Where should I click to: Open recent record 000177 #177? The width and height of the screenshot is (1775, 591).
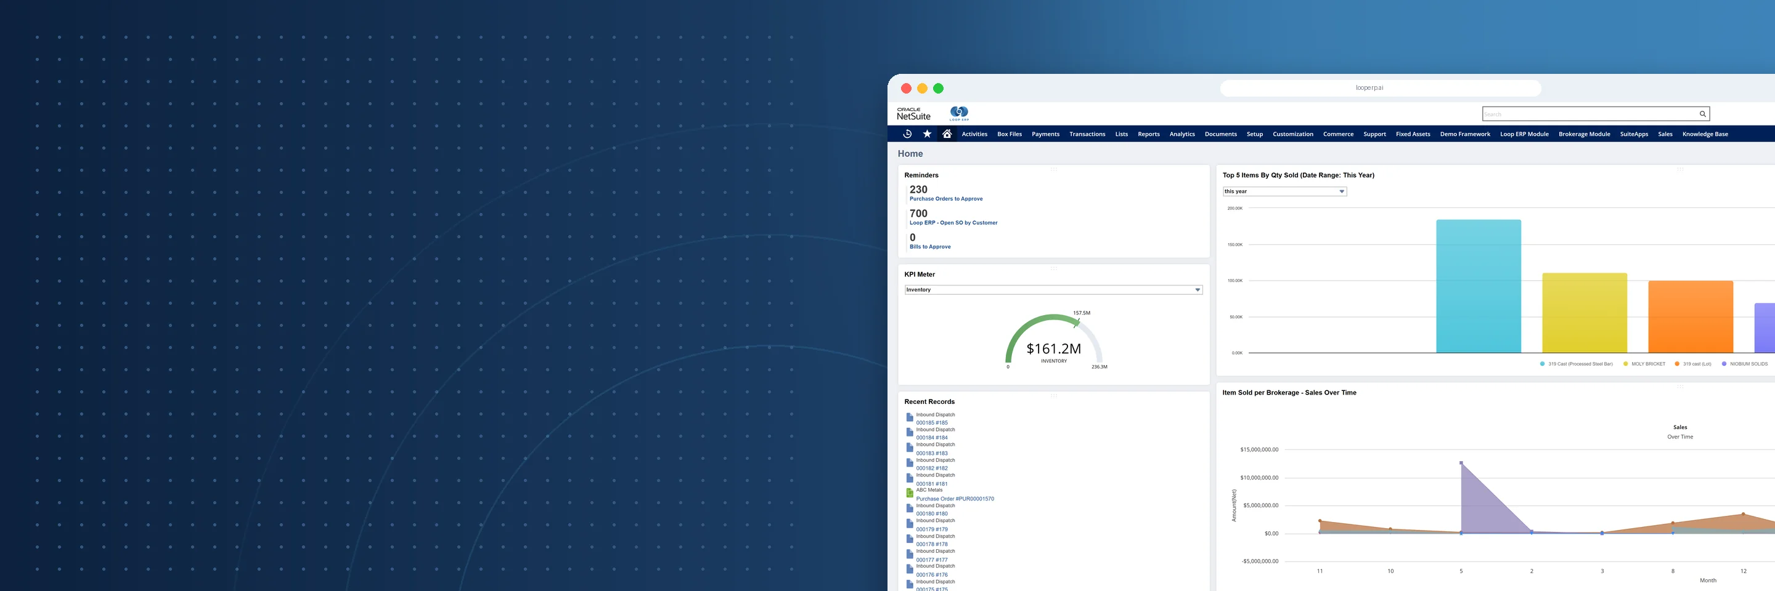point(932,560)
